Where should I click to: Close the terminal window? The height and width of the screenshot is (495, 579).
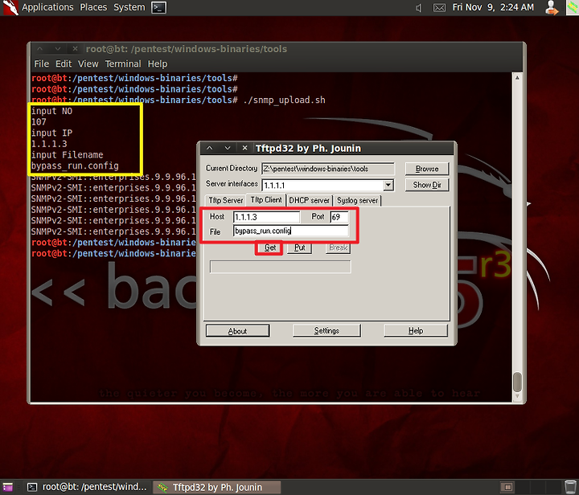(x=75, y=49)
